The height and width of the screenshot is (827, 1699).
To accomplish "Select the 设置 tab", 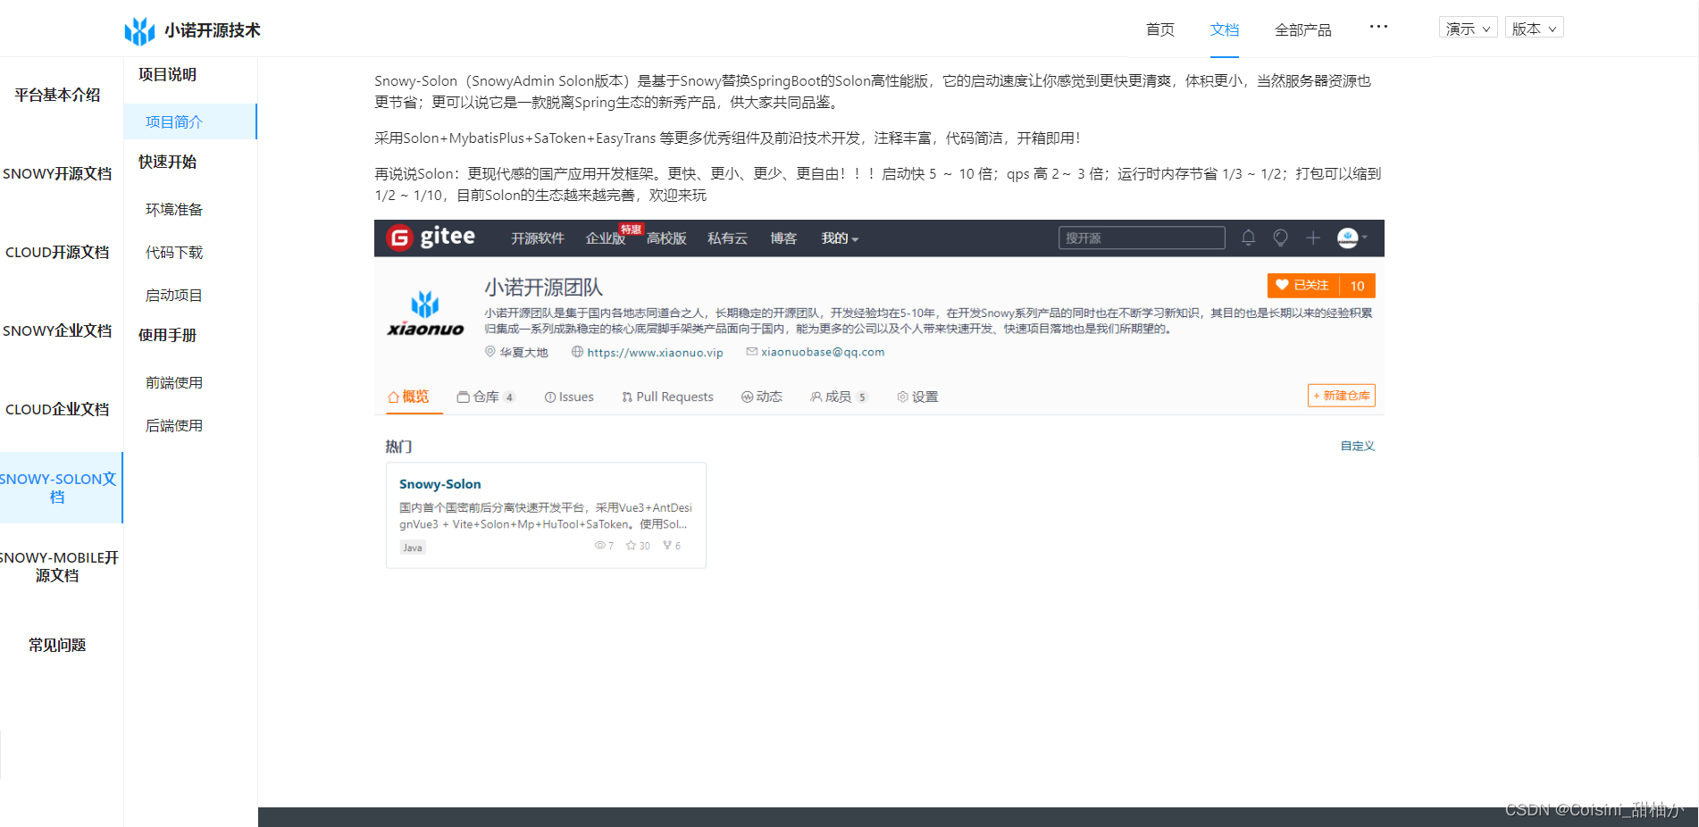I will [917, 397].
